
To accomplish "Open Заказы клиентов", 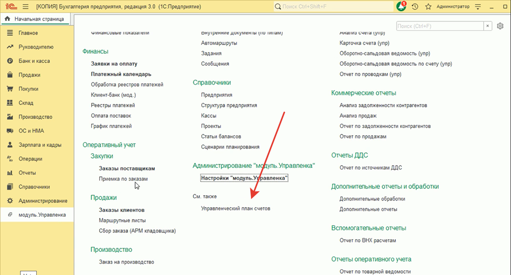I will point(122,210).
